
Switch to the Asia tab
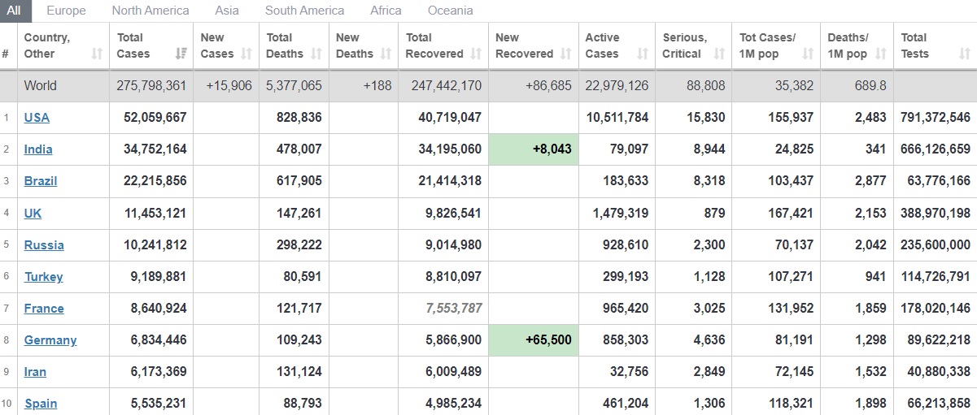point(227,11)
